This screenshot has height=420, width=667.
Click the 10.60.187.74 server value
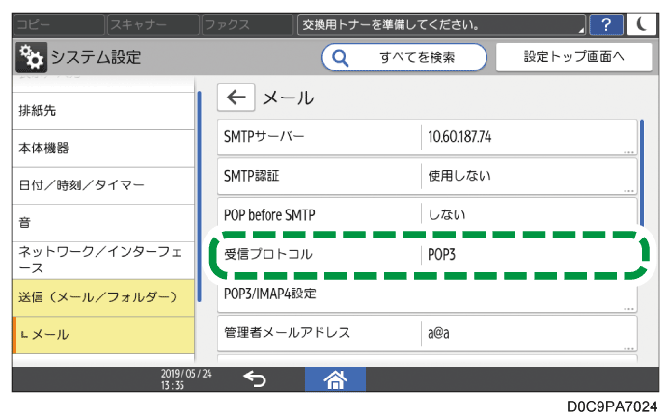point(459,137)
